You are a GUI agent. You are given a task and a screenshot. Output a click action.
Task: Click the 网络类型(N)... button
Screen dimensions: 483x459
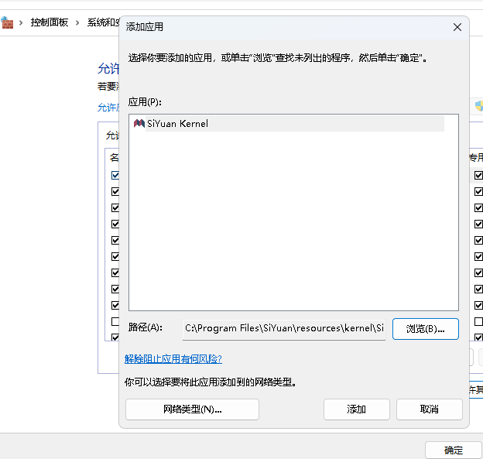tap(192, 409)
